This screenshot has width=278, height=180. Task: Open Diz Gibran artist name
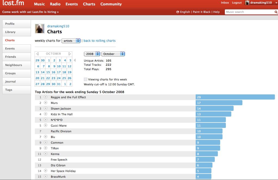point(58,165)
